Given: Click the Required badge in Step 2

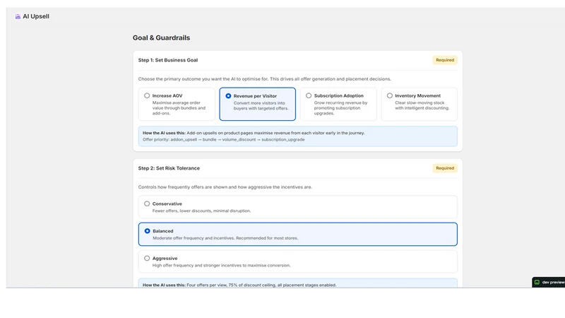Looking at the screenshot, I should (445, 168).
